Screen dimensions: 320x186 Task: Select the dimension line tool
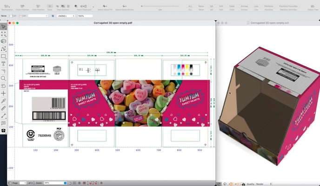(3, 116)
